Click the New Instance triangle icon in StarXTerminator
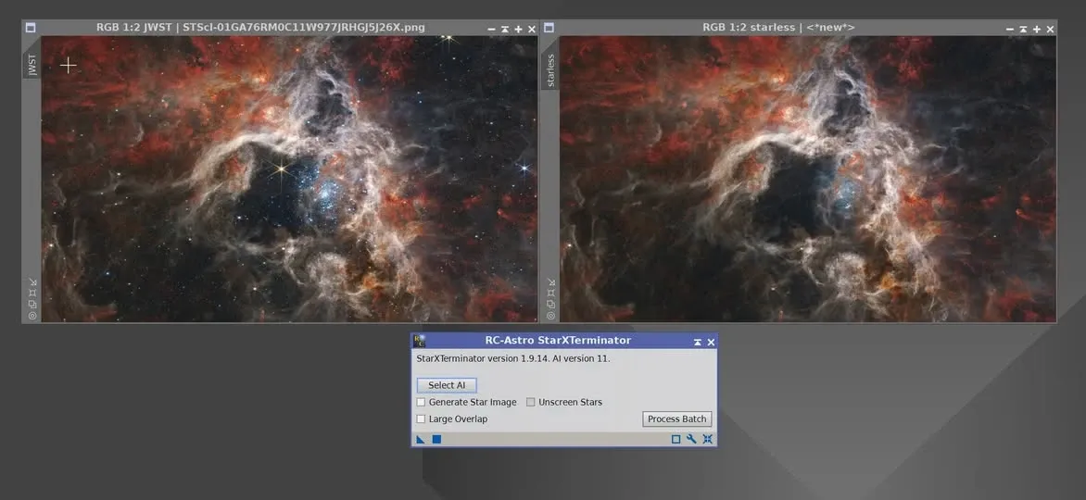Image resolution: width=1086 pixels, height=500 pixels. pyautogui.click(x=421, y=439)
